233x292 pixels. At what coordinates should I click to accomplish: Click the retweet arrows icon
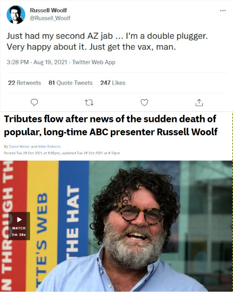[89, 102]
